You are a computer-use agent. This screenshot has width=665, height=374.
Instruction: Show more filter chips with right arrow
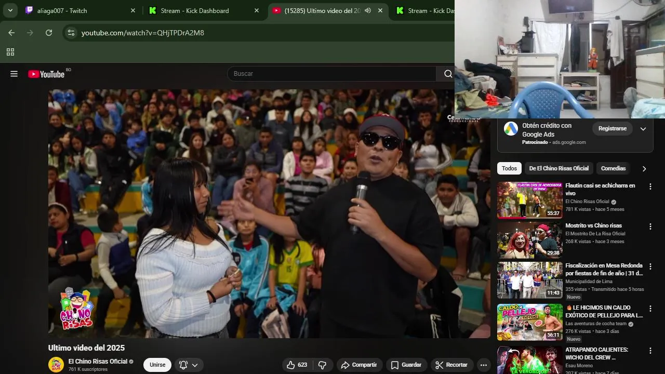644,169
